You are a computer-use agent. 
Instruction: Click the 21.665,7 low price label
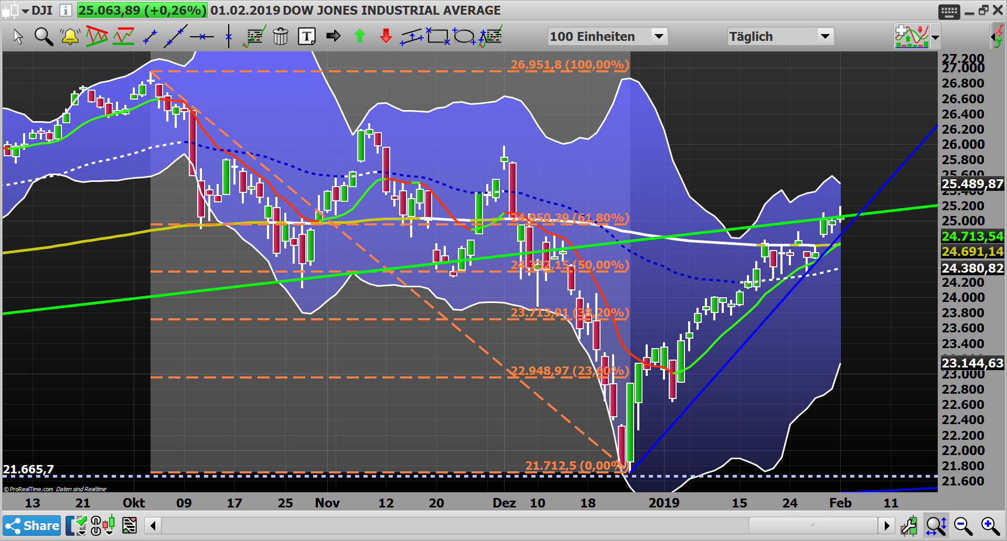click(x=28, y=469)
